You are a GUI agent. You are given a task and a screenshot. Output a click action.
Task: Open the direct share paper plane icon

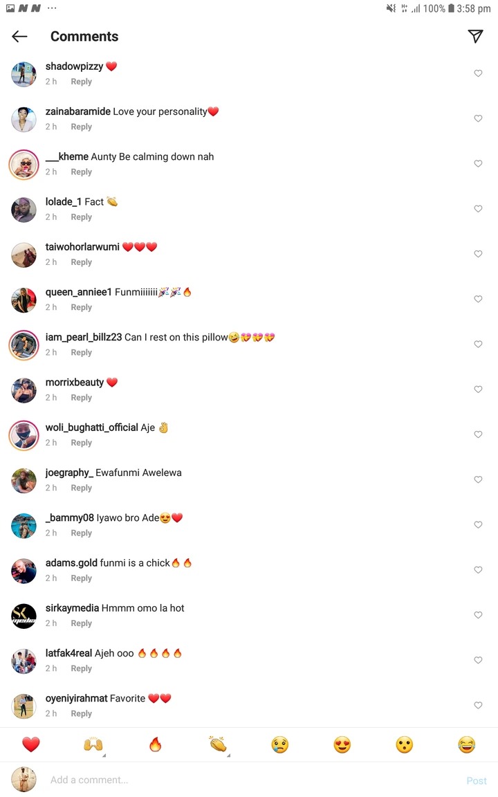475,35
